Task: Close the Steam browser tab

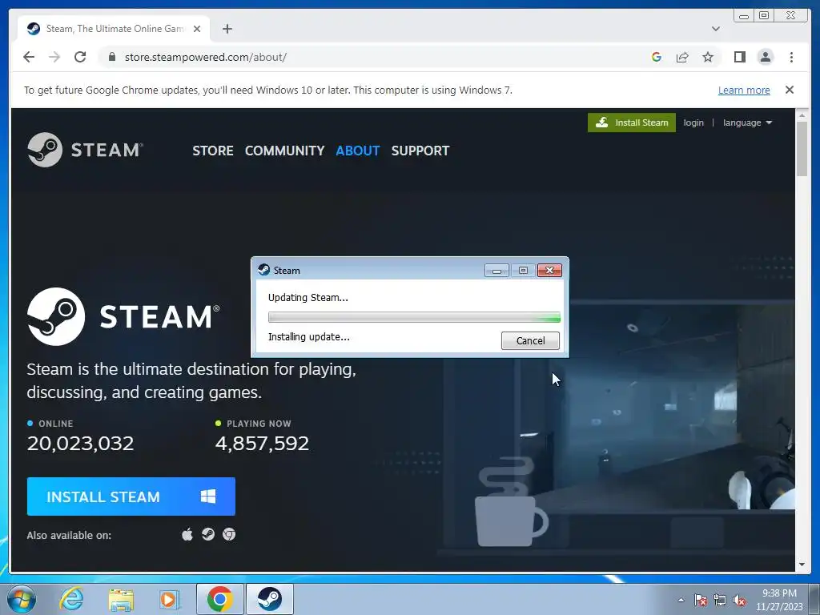Action: 197,29
